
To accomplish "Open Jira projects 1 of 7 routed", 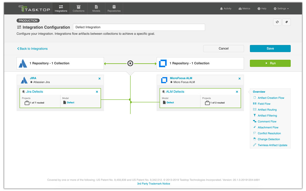I will (34, 103).
